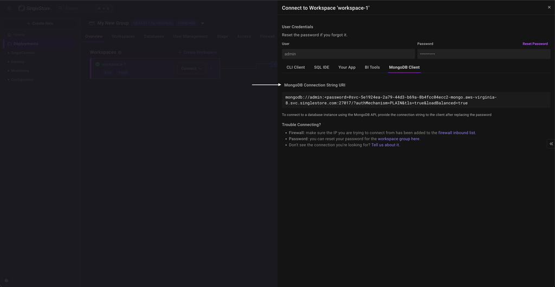
Task: Click the S-00 size tag
Action: coord(108,73)
